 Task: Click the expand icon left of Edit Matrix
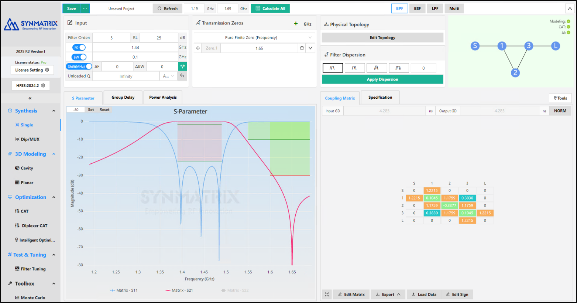point(327,295)
